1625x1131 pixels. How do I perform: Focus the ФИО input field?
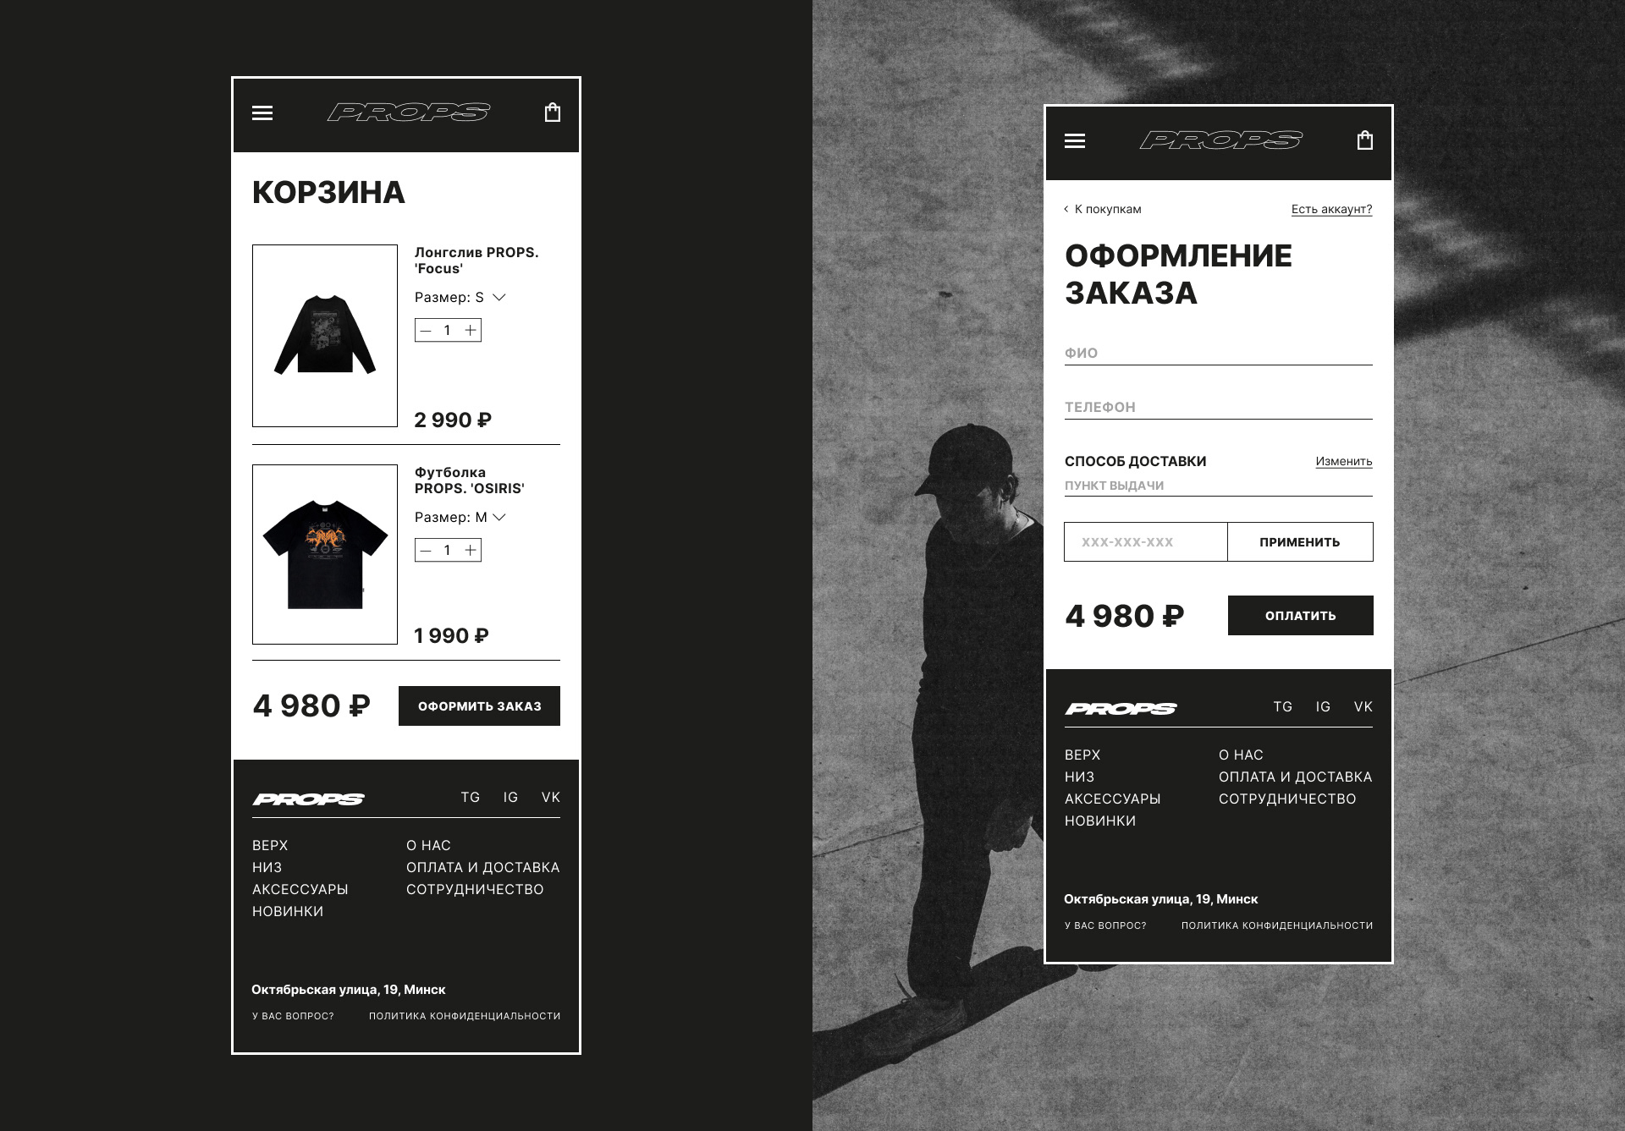point(1219,354)
